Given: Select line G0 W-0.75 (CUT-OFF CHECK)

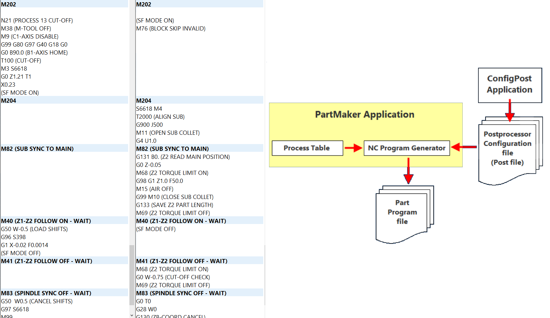Looking at the screenshot, I should click(173, 277).
